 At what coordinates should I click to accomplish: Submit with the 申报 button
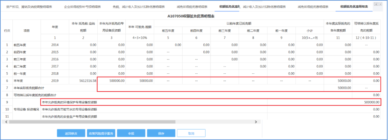[x=131, y=133]
